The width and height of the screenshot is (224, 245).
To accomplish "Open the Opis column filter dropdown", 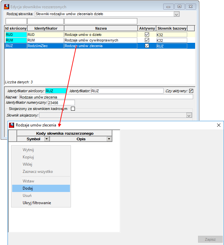I will [x=109, y=139].
